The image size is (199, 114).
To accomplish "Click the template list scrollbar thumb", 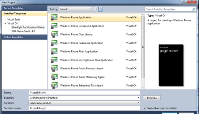I will coord(143,47).
